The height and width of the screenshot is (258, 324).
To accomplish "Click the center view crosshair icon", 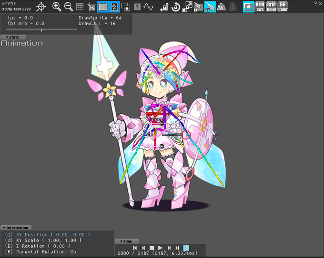I will coord(41,7).
